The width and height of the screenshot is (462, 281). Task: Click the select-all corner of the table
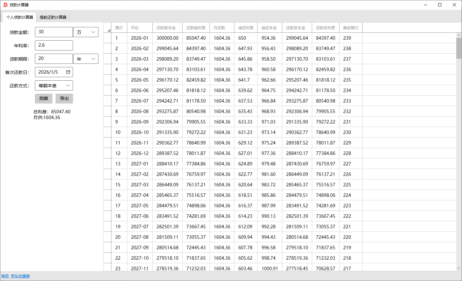click(107, 28)
